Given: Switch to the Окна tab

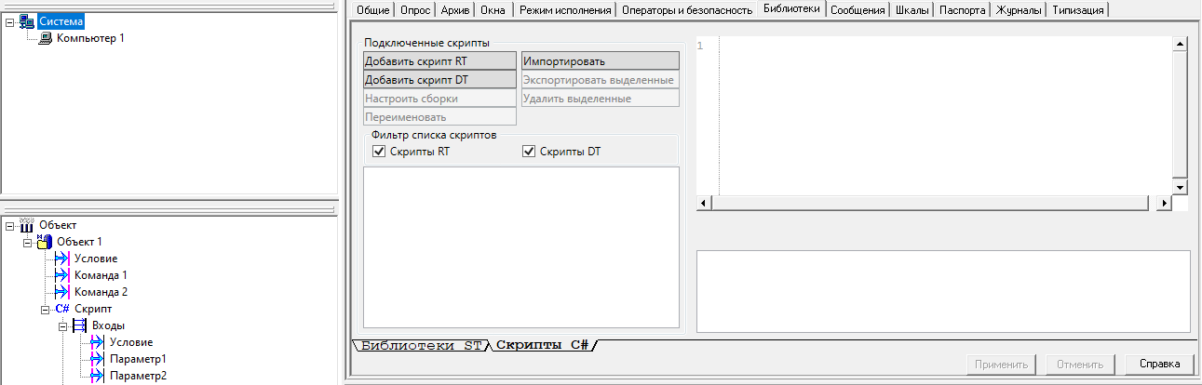Looking at the screenshot, I should (x=493, y=10).
